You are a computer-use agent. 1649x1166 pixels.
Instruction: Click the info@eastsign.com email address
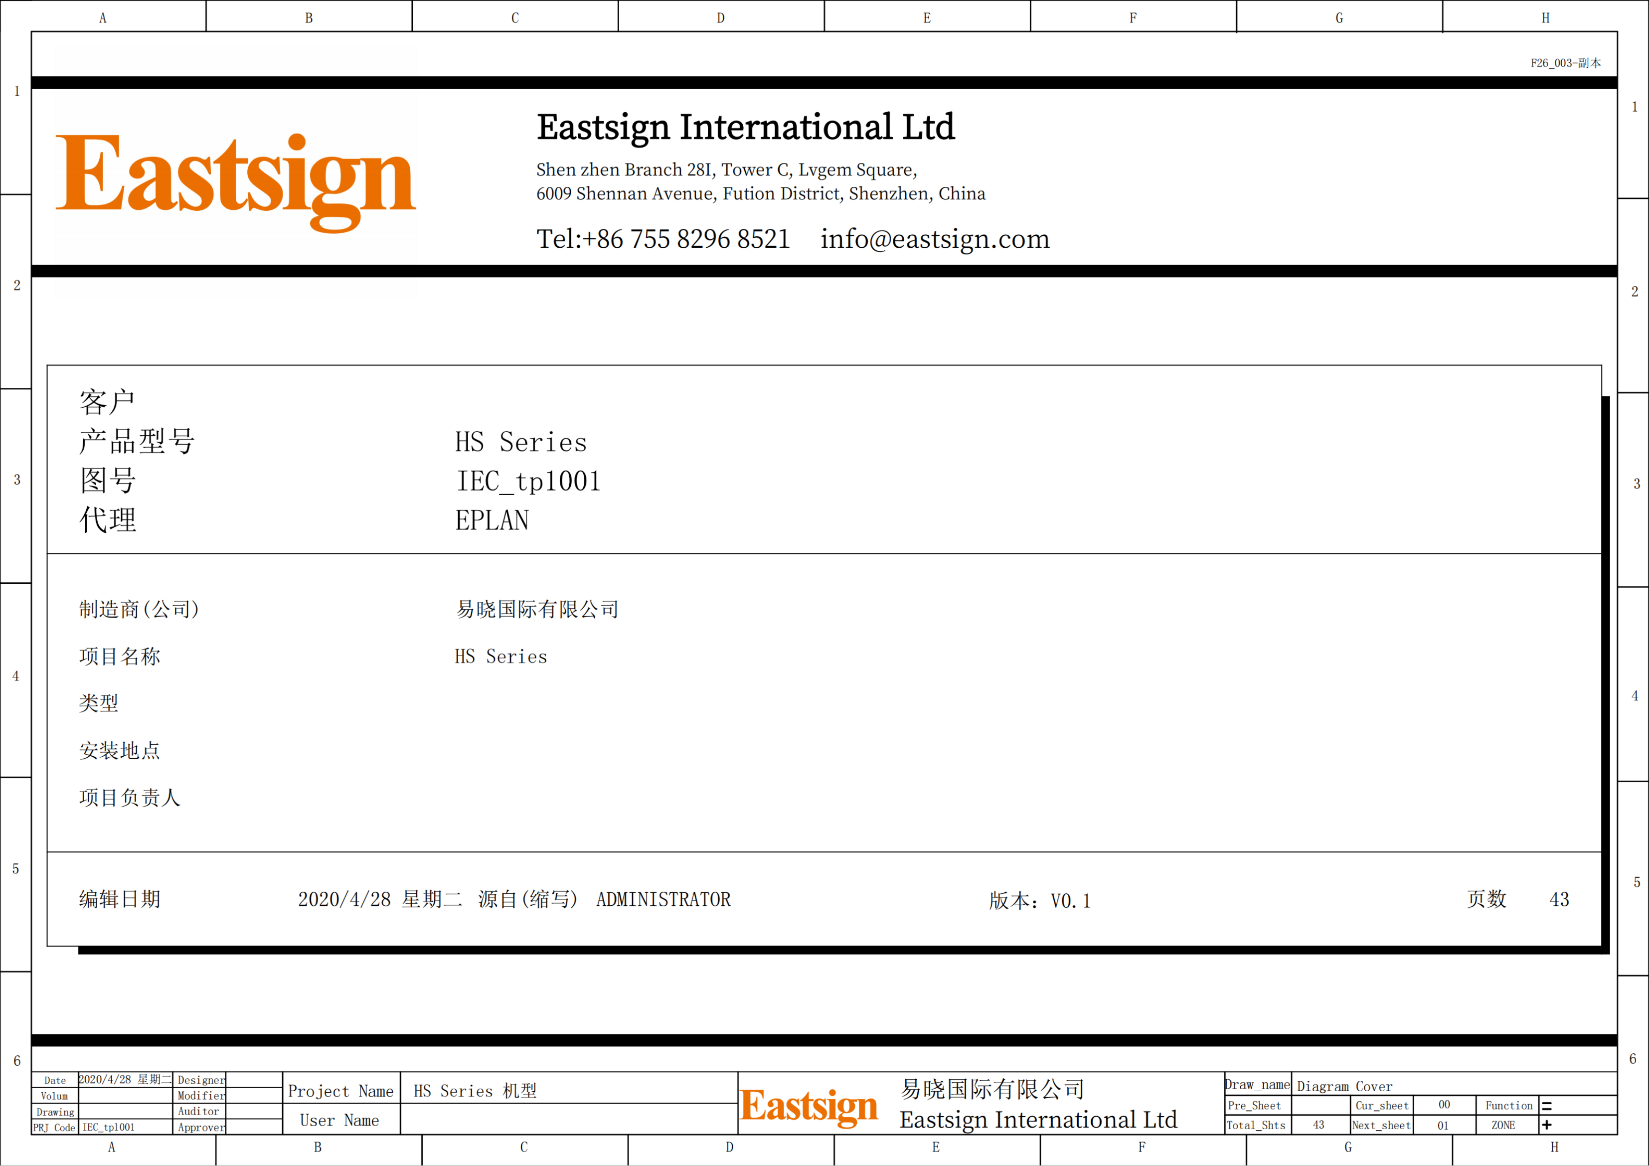tap(934, 239)
